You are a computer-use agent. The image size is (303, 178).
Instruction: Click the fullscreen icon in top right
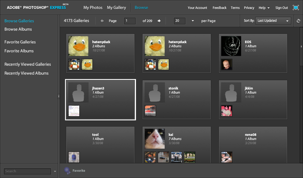coord(296,8)
